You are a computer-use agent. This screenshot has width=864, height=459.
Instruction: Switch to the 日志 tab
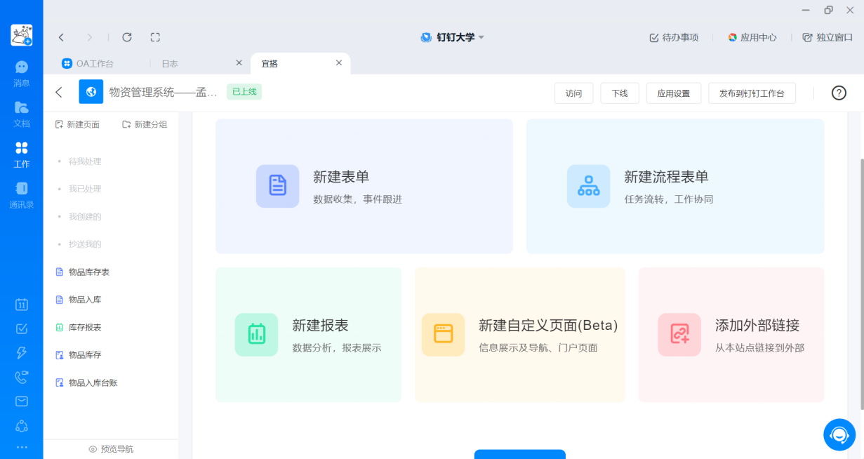[x=170, y=63]
